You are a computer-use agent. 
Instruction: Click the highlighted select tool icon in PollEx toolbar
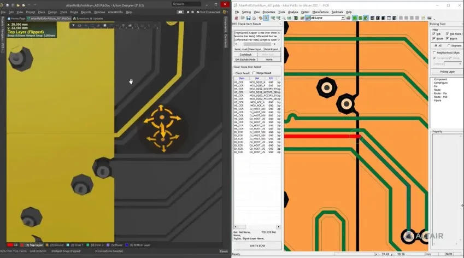266,18
